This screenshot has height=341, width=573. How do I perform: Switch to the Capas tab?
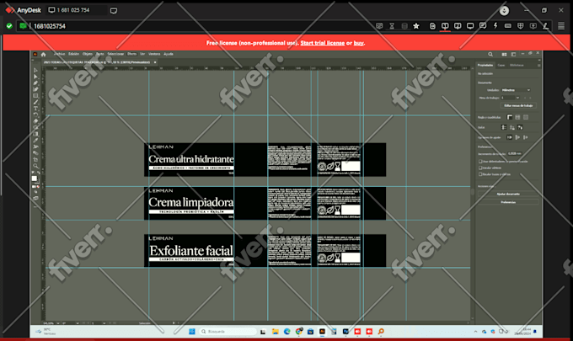pos(501,66)
